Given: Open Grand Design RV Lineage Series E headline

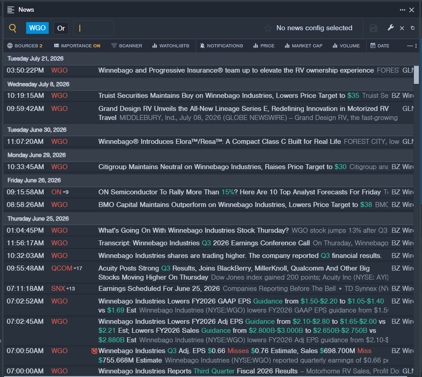Looking at the screenshot, I should [243, 113].
